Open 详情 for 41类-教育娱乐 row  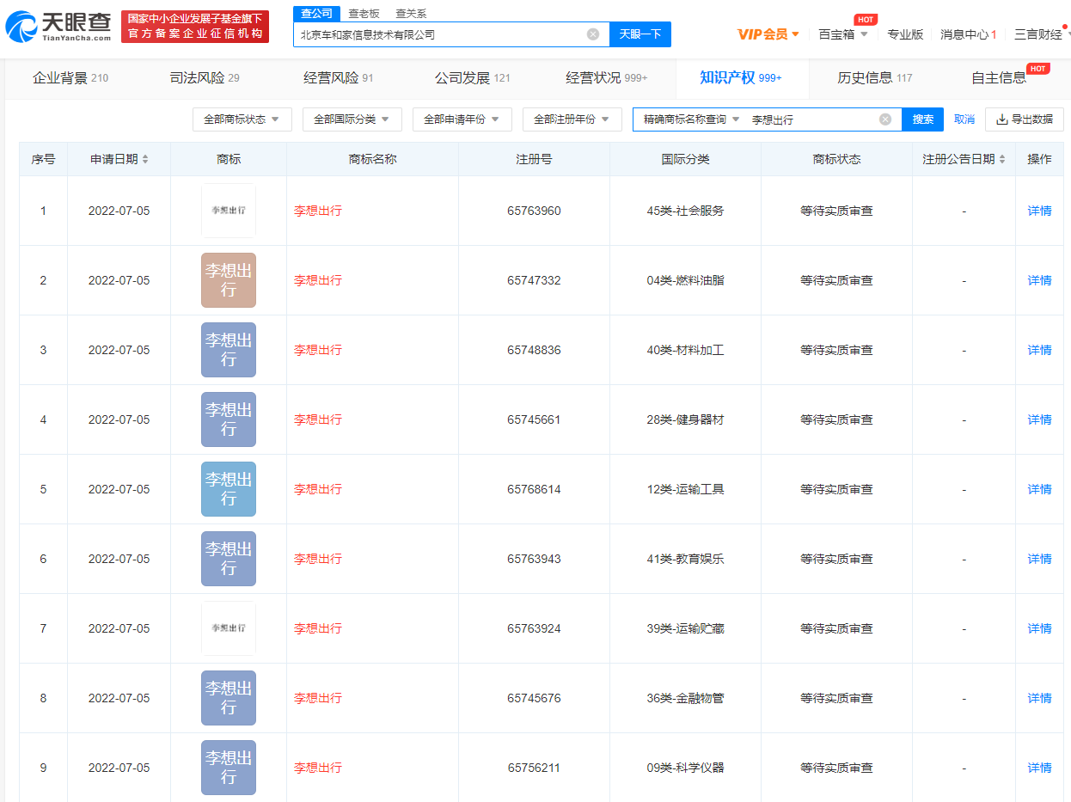(1040, 559)
